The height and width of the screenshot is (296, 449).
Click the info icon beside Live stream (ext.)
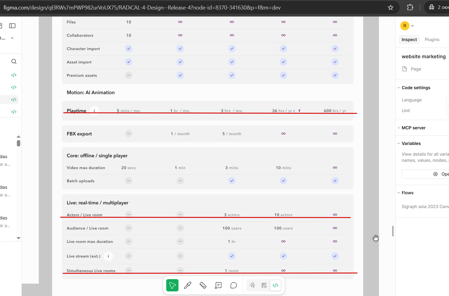click(108, 256)
